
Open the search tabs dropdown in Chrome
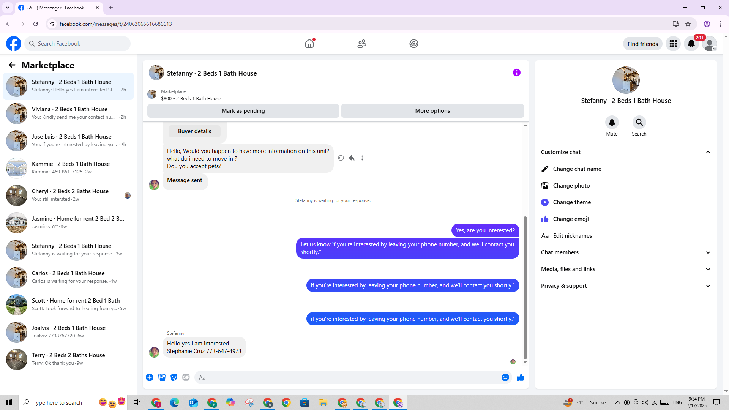pyautogui.click(x=8, y=8)
